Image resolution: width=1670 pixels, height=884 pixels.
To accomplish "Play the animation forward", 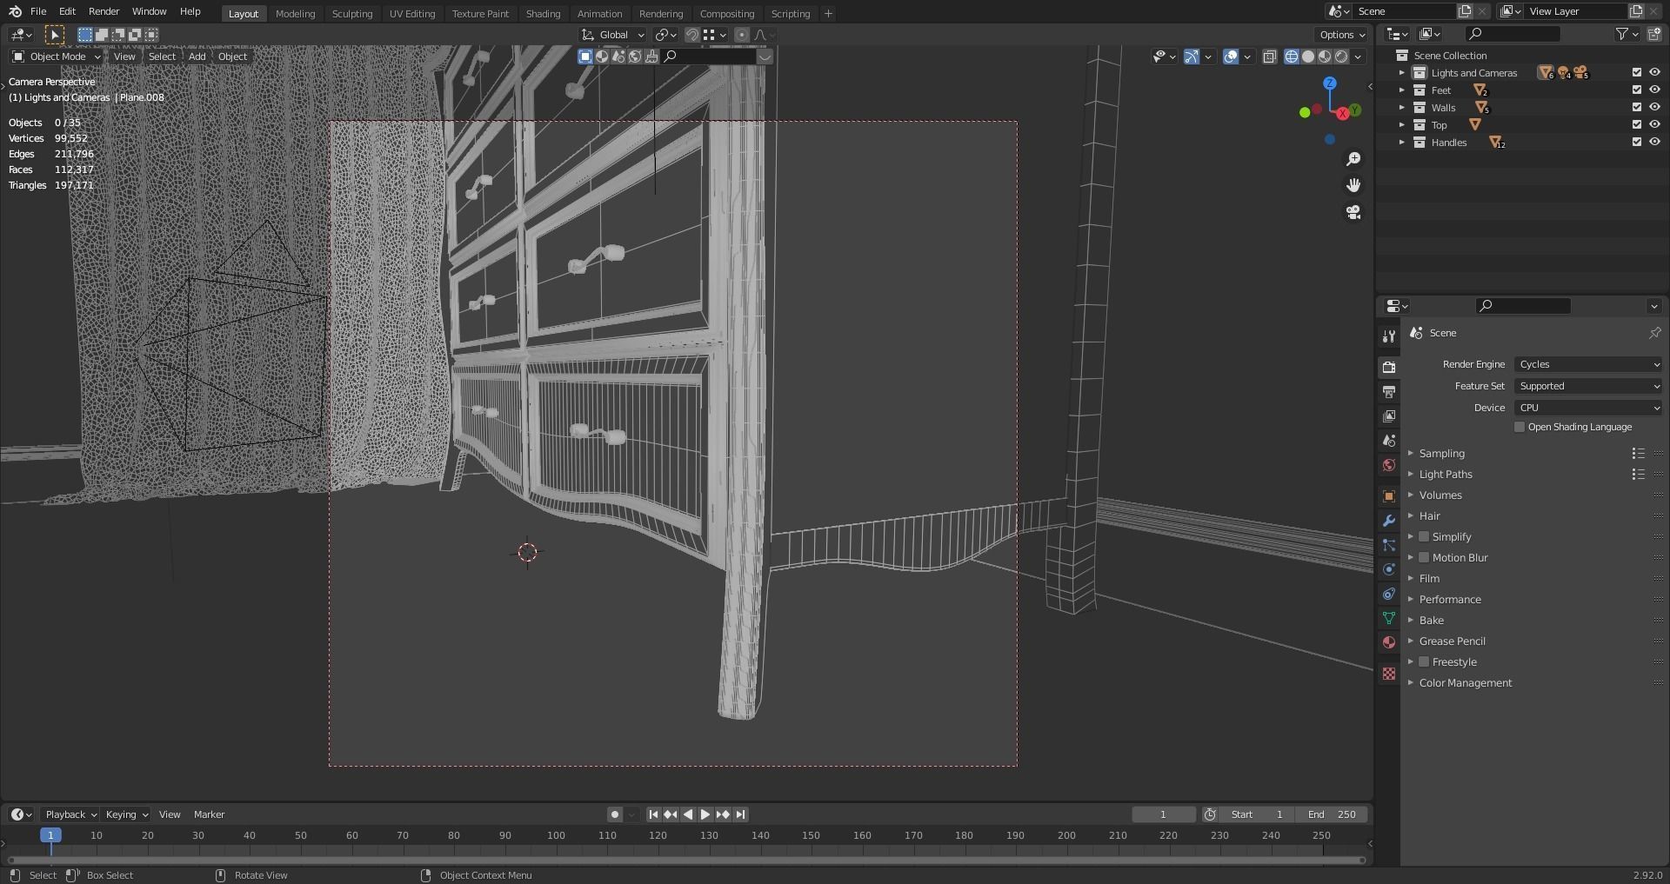I will click(705, 814).
